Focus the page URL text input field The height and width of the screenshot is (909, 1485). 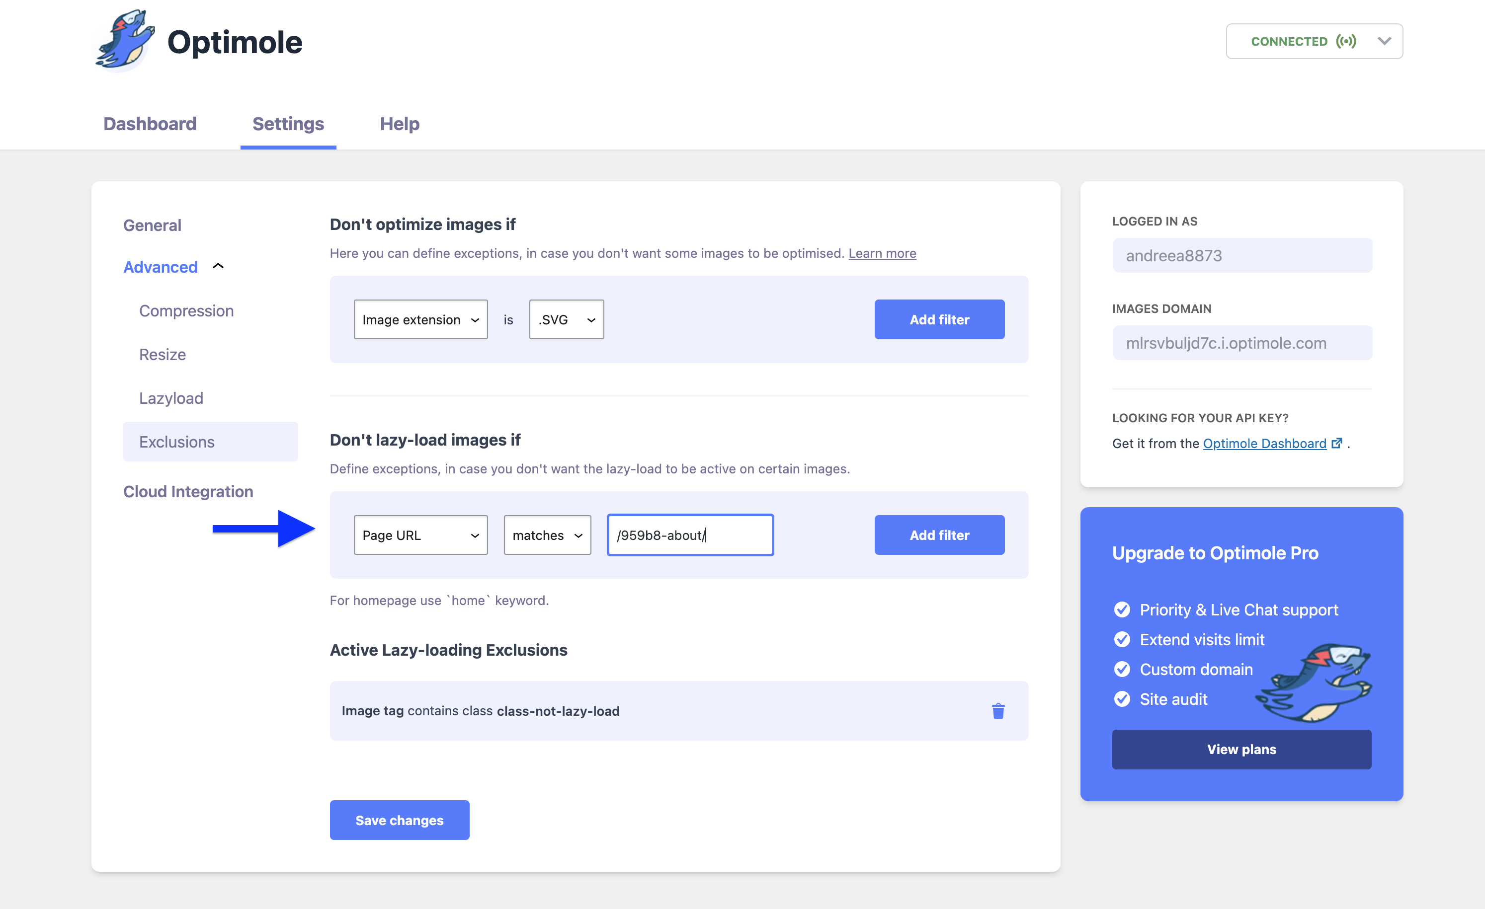pyautogui.click(x=689, y=535)
